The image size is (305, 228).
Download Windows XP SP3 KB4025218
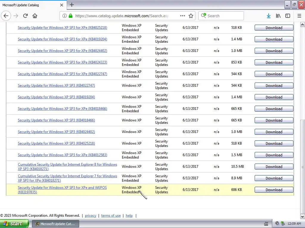(x=274, y=143)
